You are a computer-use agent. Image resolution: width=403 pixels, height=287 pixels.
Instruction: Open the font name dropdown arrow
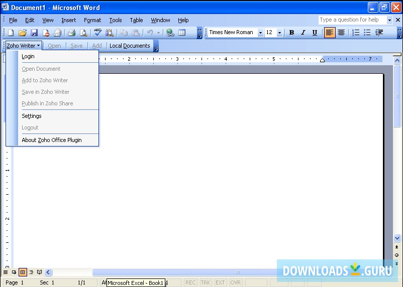coord(260,33)
